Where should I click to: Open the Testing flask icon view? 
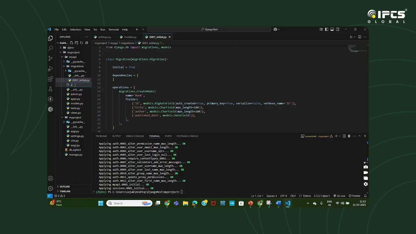[x=50, y=89]
